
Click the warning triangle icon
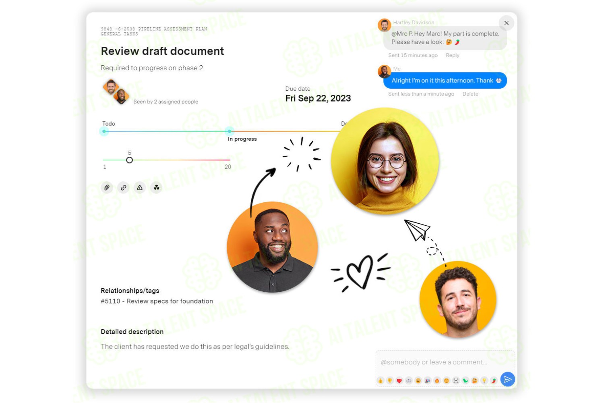tap(140, 188)
